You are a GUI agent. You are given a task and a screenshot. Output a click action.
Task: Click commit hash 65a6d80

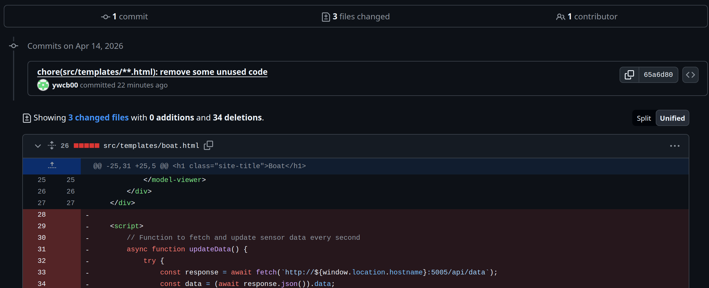(x=658, y=75)
